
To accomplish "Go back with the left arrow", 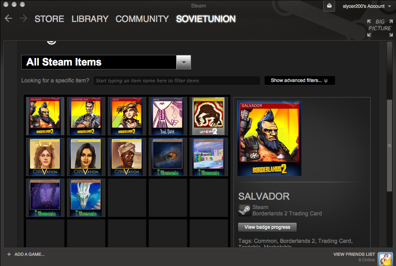I will (9, 18).
